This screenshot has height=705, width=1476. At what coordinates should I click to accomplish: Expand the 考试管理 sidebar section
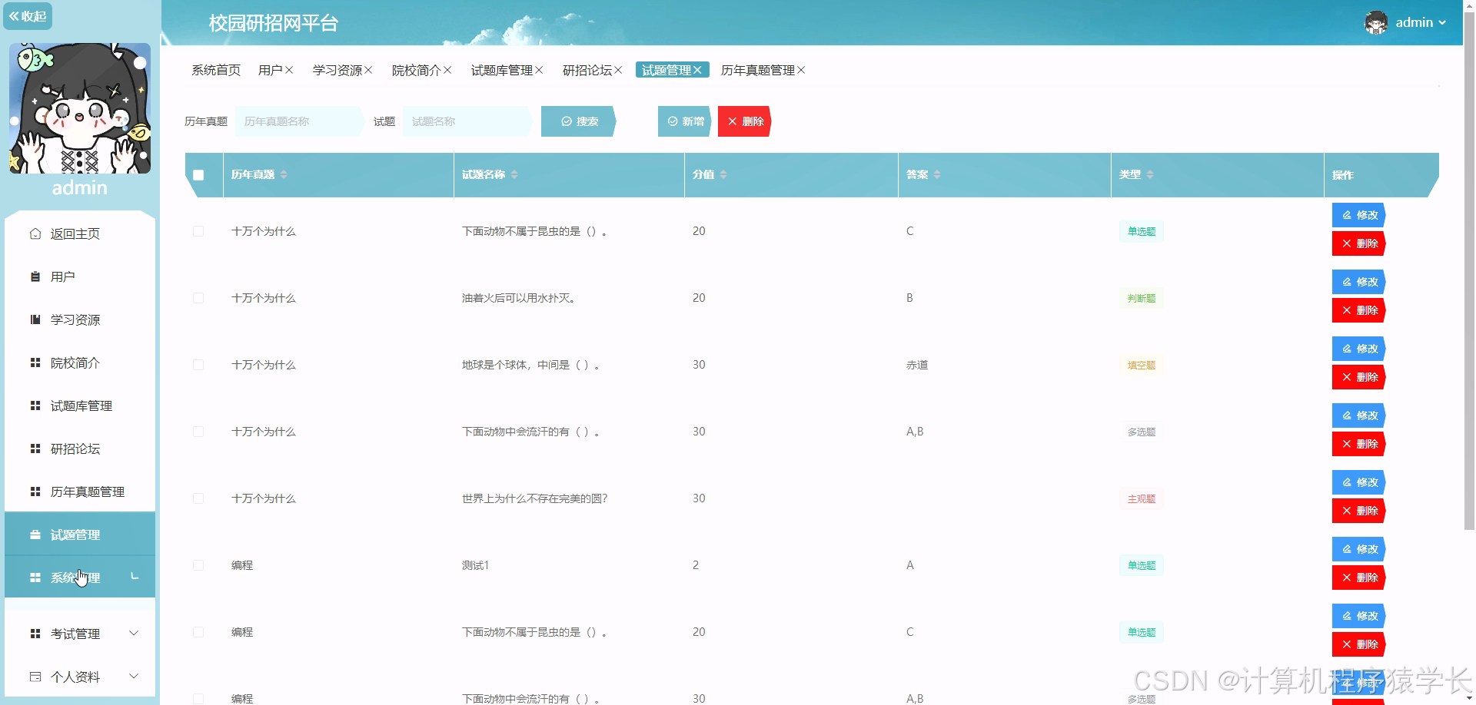point(75,634)
